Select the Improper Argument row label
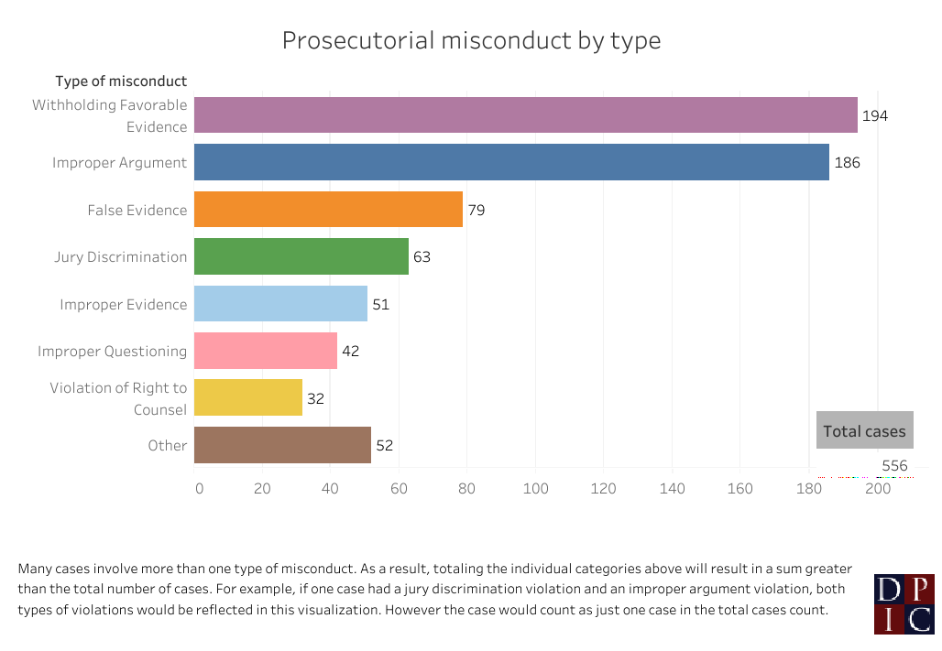The image size is (942, 651). point(119,163)
